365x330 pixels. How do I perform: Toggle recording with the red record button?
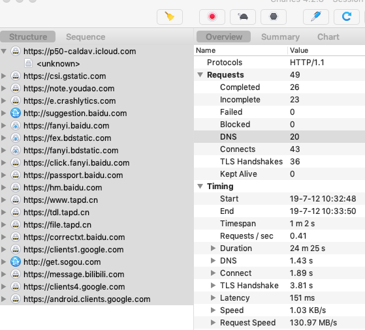point(212,17)
